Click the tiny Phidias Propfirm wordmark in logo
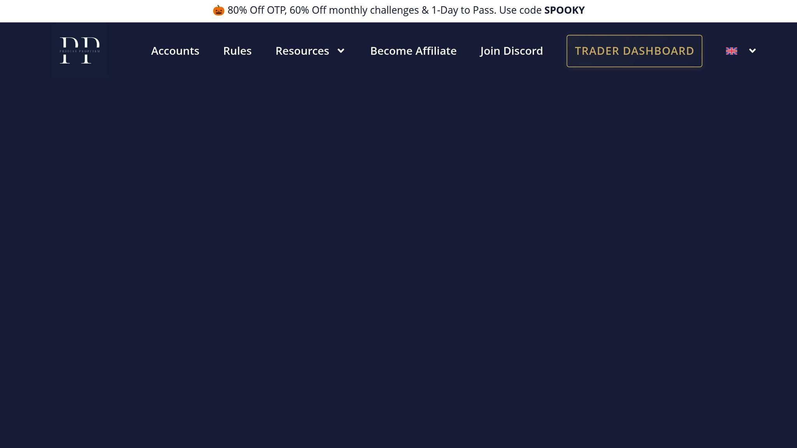Screen dimensions: 797x448 click(x=79, y=51)
